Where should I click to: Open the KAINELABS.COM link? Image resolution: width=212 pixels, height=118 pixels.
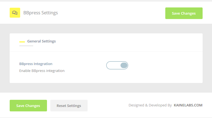point(188,105)
